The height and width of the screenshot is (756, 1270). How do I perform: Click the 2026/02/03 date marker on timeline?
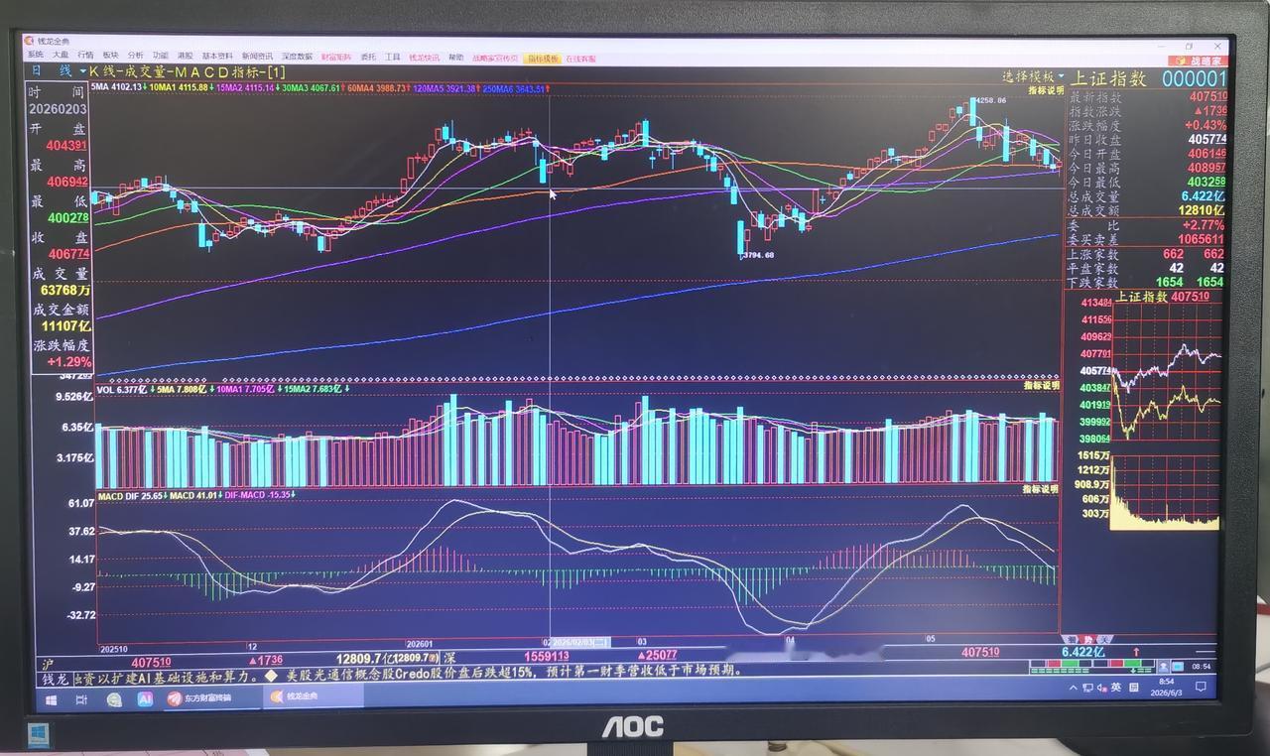coord(579,642)
